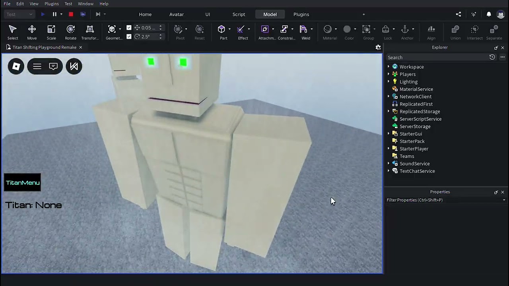Click the Union operation icon
The width and height of the screenshot is (509, 286).
[455, 29]
